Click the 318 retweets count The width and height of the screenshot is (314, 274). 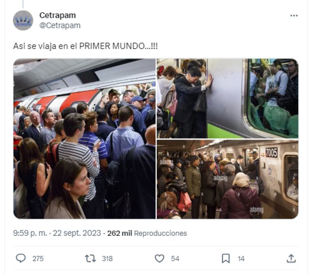[107, 258]
